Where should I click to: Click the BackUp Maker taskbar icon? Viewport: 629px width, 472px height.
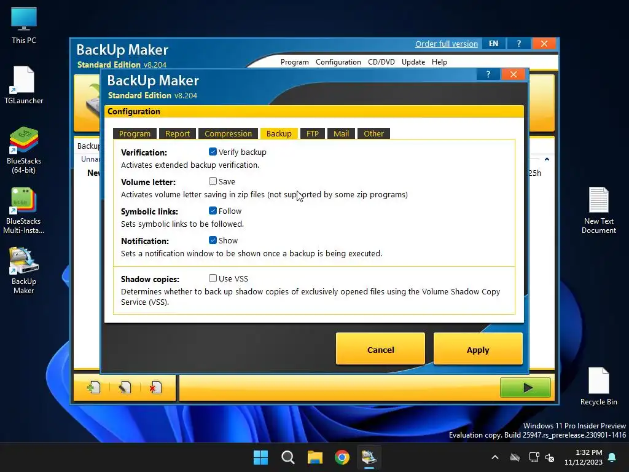(x=369, y=457)
